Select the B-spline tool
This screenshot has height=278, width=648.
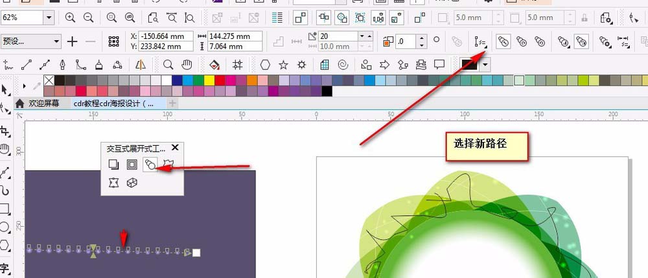(x=81, y=65)
